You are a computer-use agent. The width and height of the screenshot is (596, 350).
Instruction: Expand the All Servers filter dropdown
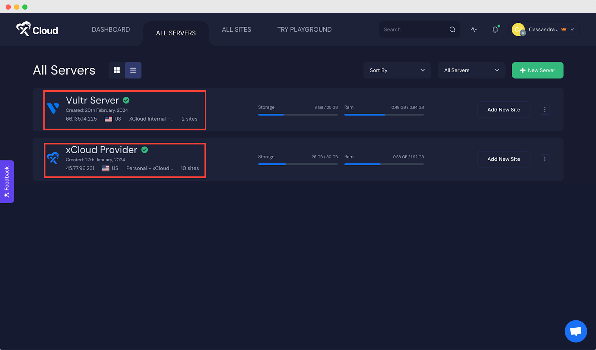click(471, 70)
